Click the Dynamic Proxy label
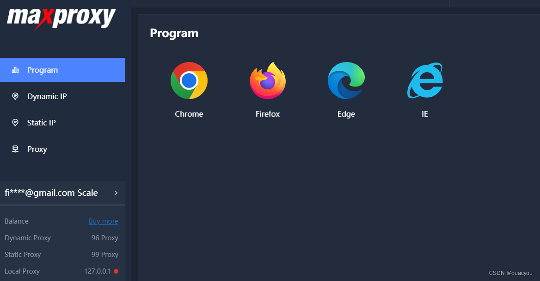The image size is (540, 281). click(28, 238)
